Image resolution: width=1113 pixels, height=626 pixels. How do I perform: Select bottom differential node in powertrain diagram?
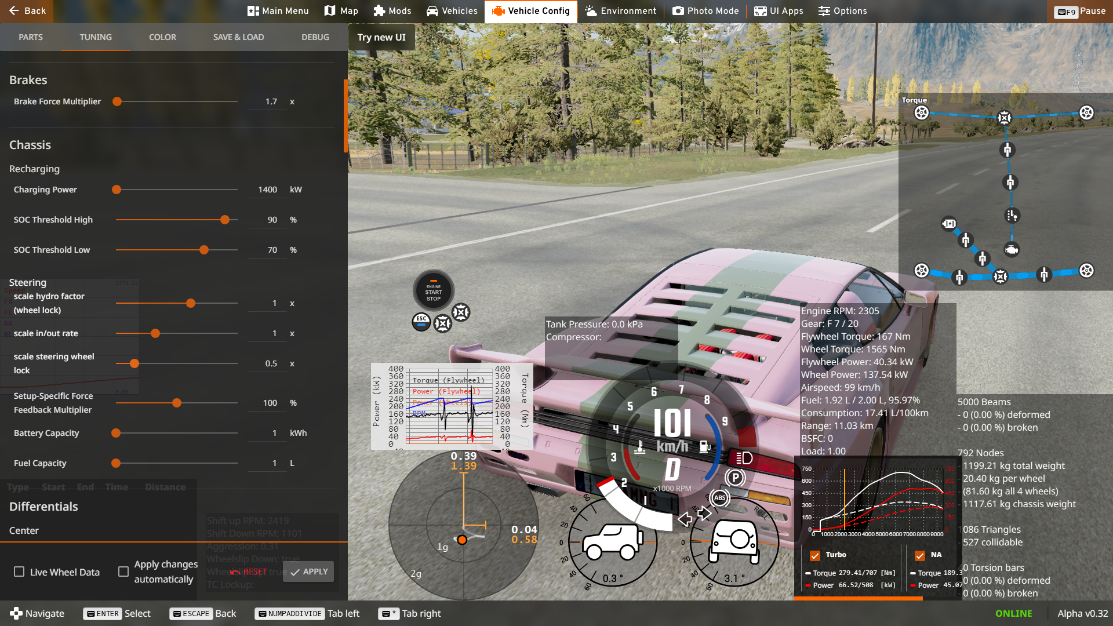(1001, 276)
